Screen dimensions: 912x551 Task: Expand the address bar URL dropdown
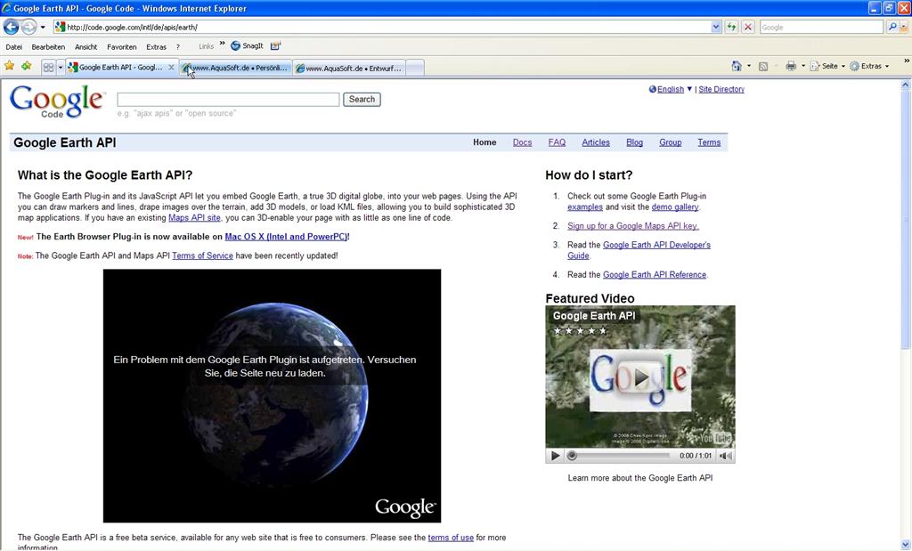point(716,28)
